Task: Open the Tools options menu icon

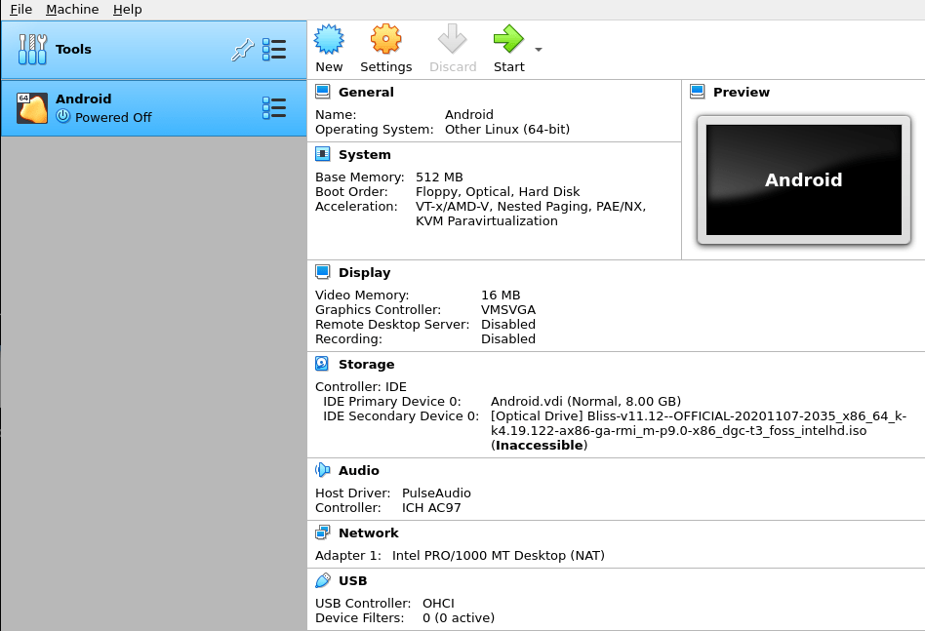Action: (276, 49)
